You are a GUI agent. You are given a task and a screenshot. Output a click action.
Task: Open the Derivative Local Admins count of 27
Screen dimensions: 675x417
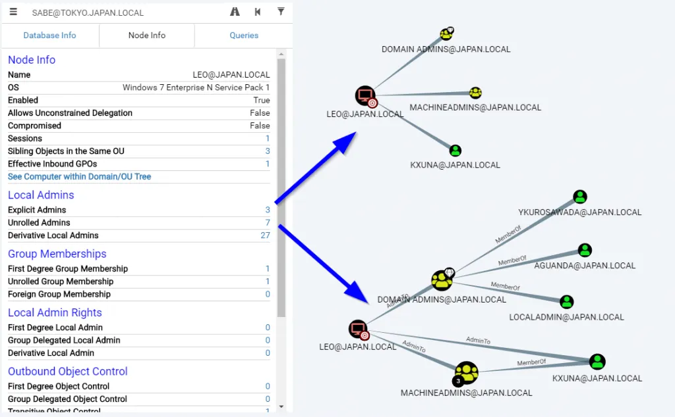pos(266,235)
